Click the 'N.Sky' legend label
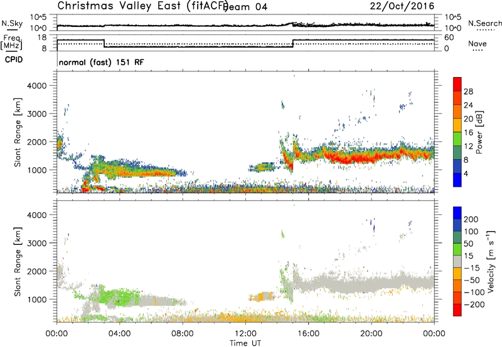 coord(12,23)
